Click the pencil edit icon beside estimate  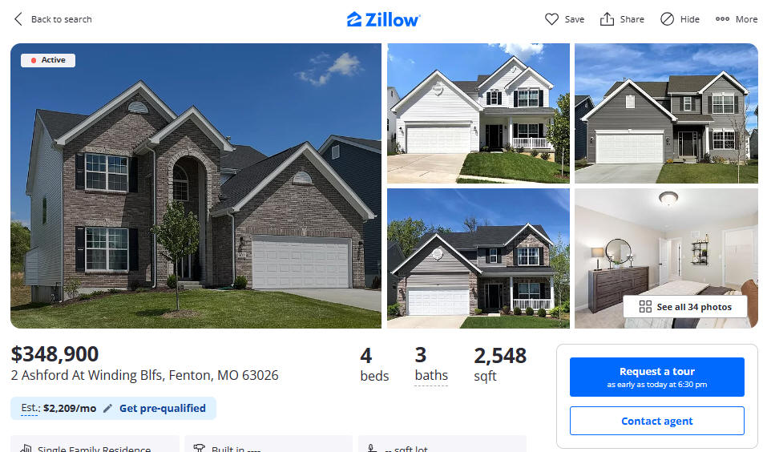coord(107,408)
